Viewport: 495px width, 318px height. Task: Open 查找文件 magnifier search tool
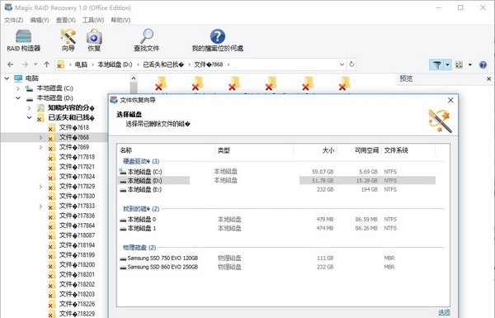pos(147,40)
